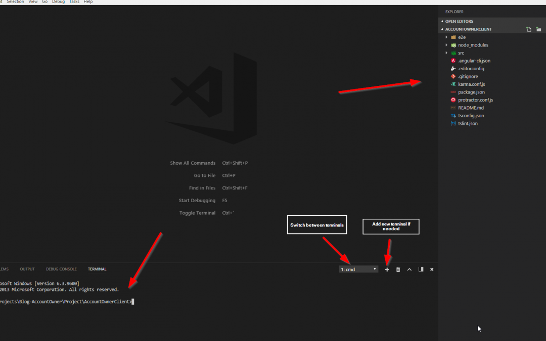Switch to the Debug Console tab

tap(61, 269)
